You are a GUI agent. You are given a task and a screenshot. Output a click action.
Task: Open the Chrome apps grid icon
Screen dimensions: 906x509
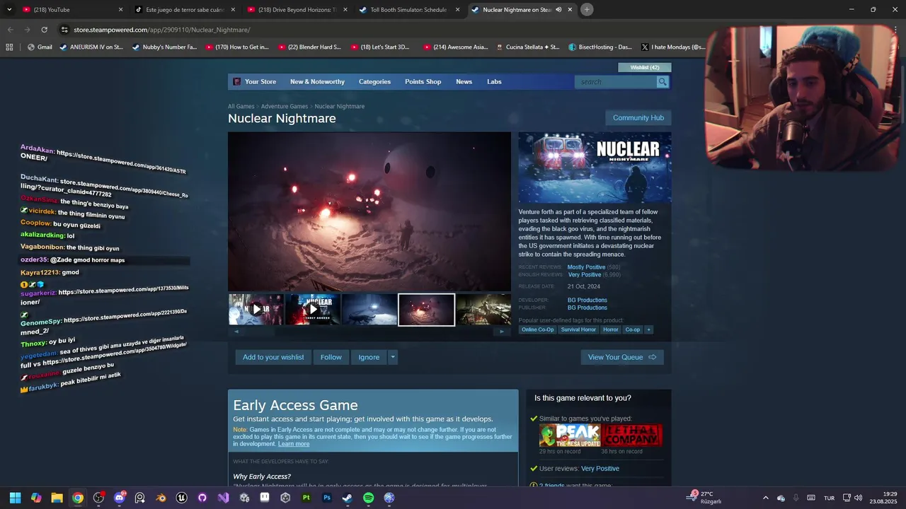click(9, 47)
